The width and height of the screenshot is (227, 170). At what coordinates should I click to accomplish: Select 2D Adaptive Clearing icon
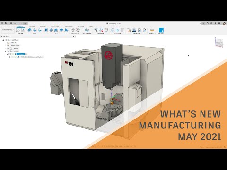tap(29, 30)
